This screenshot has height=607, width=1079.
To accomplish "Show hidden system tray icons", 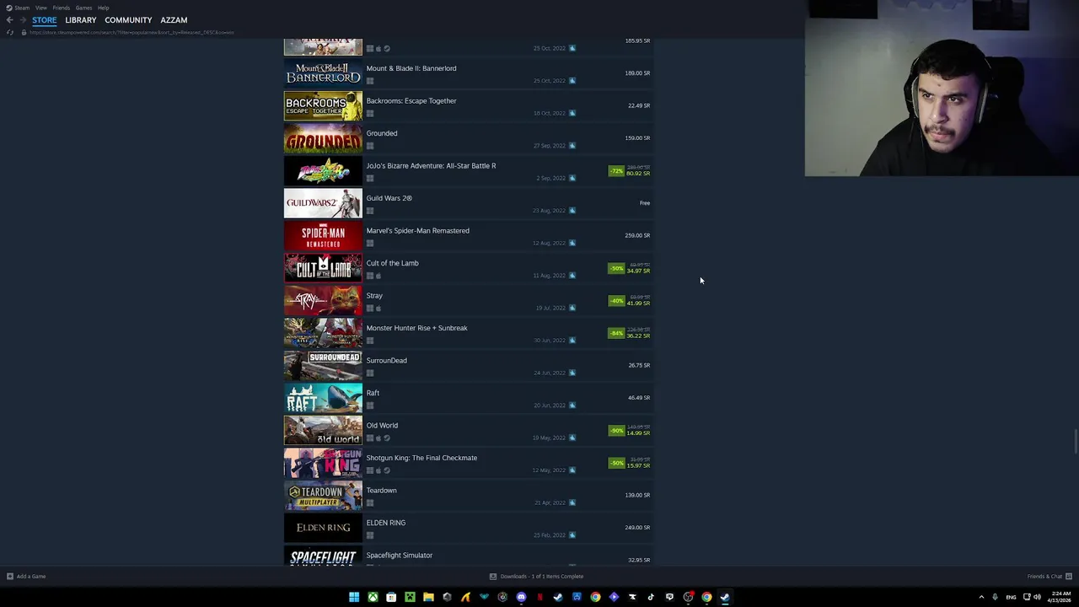I will pyautogui.click(x=981, y=597).
